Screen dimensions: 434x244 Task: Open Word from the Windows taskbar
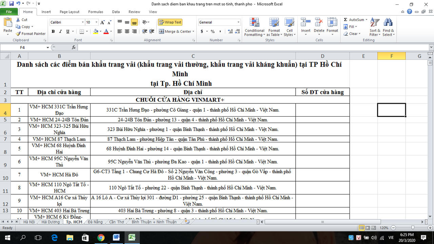pyautogui.click(x=116, y=237)
